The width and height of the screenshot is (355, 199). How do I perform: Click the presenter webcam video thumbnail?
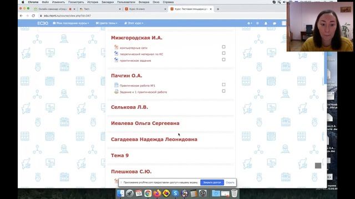[x=319, y=27]
